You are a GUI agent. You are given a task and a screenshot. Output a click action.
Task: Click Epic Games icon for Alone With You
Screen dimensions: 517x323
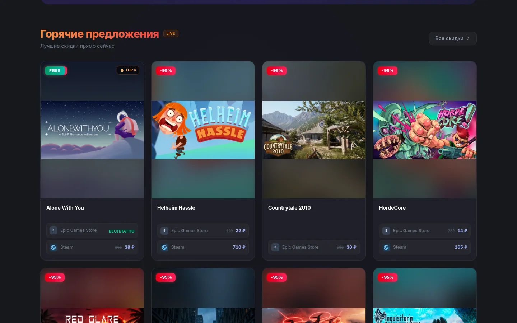click(x=53, y=230)
